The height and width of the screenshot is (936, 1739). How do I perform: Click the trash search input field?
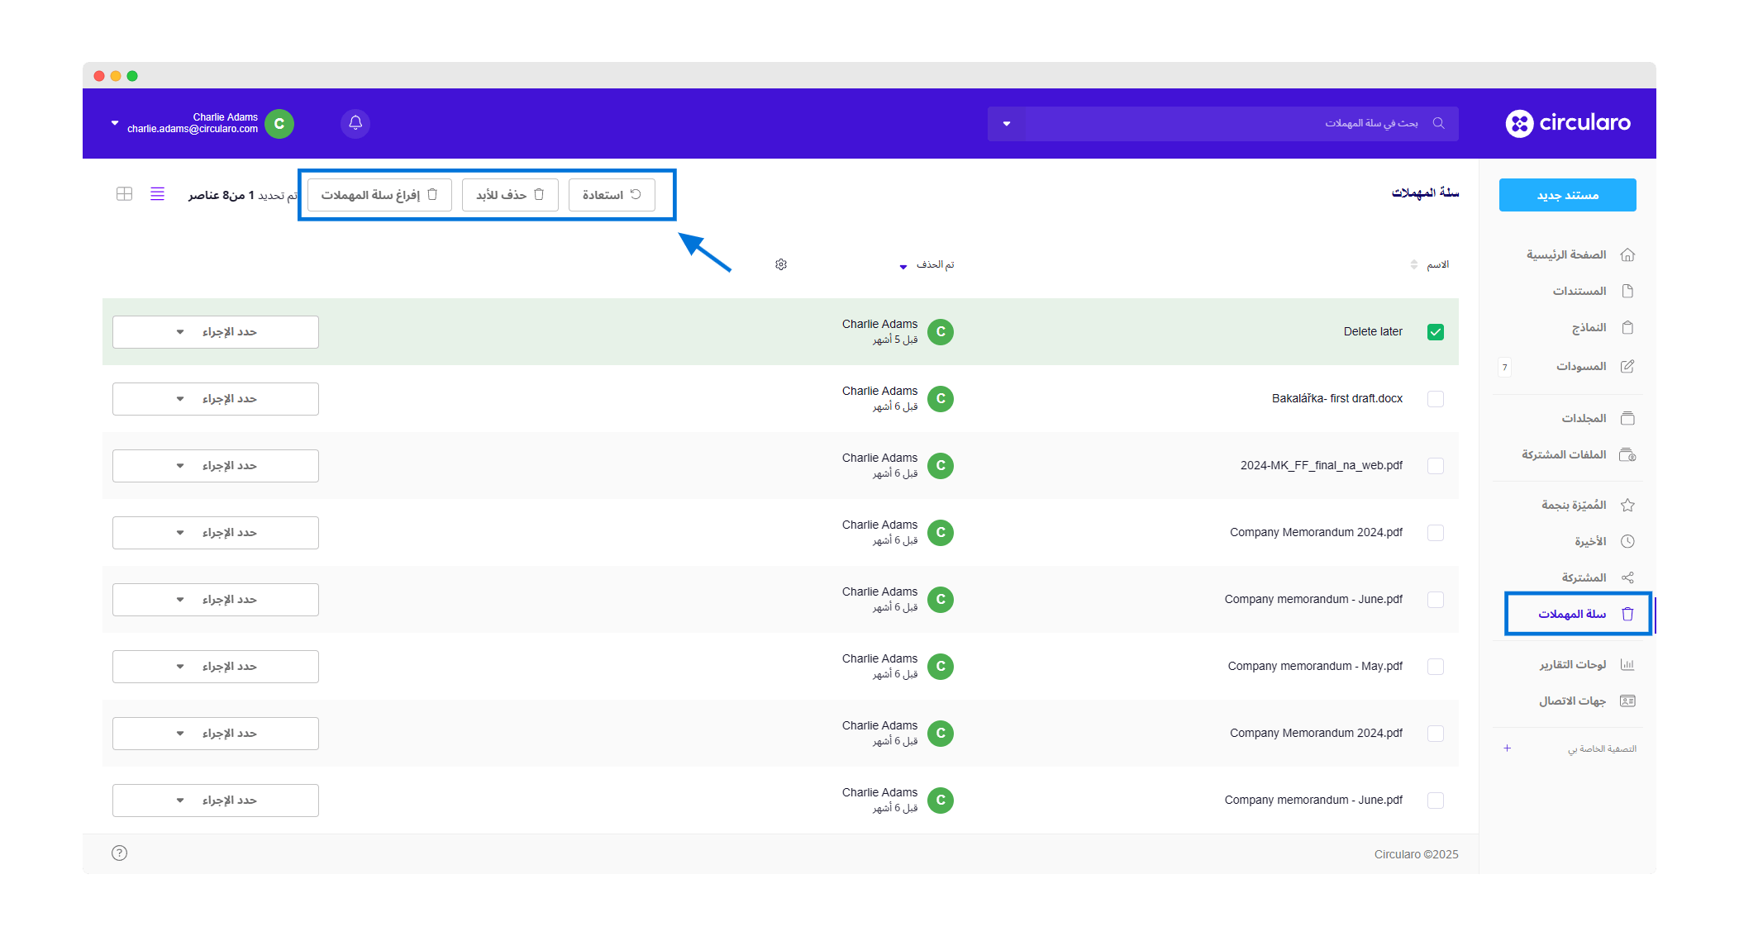[1223, 123]
